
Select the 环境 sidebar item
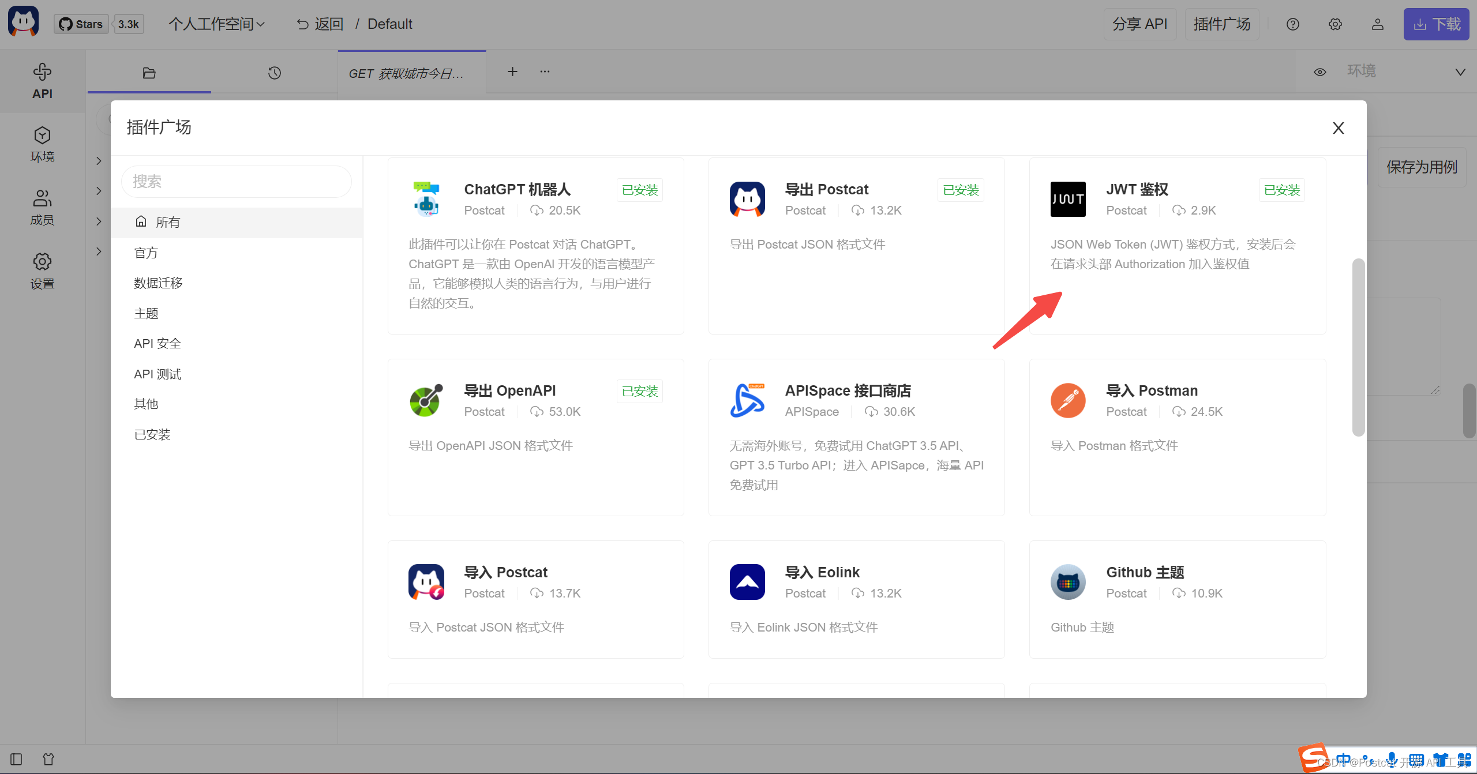point(42,144)
